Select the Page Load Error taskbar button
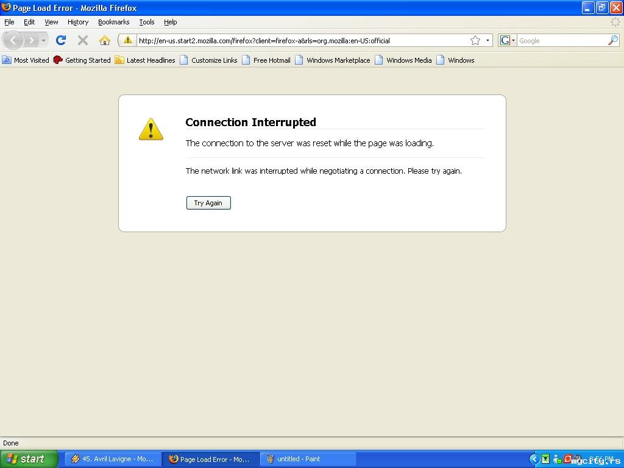Image resolution: width=624 pixels, height=468 pixels. [x=210, y=459]
